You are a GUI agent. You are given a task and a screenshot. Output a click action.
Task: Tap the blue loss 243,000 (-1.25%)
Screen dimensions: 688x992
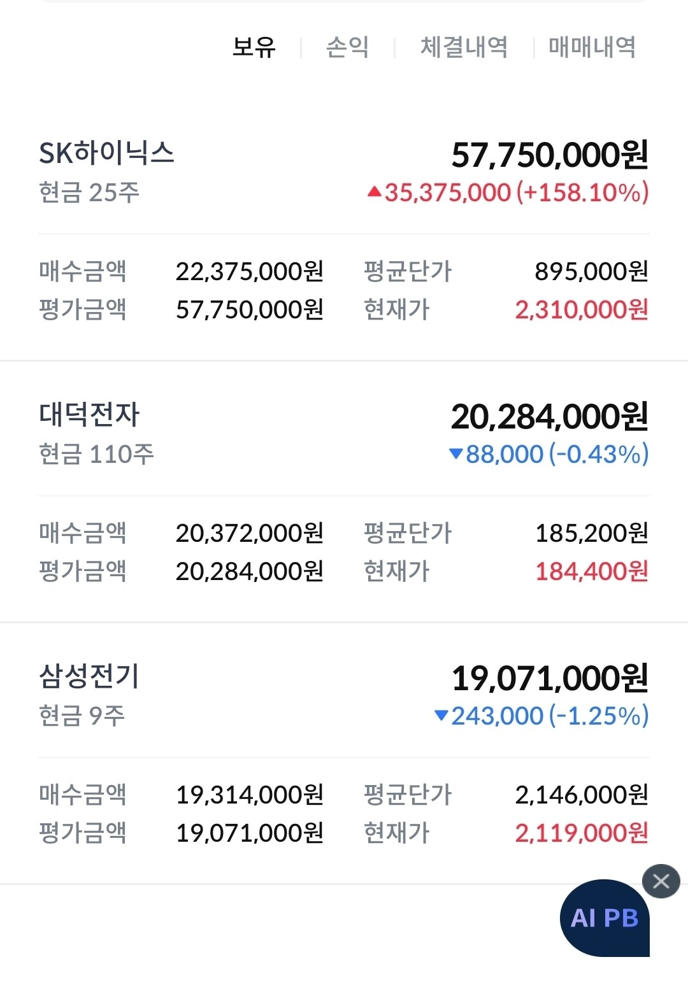tap(541, 716)
